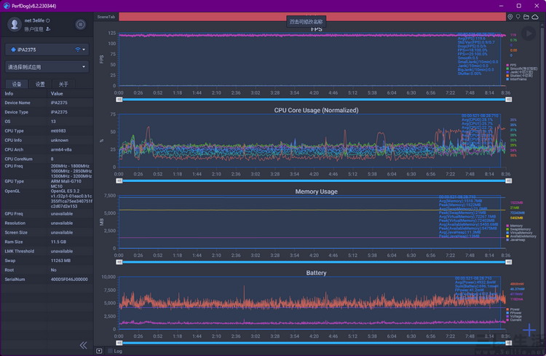546x356 pixels.
Task: Click left handle of FPS range slider
Action: coord(119,100)
